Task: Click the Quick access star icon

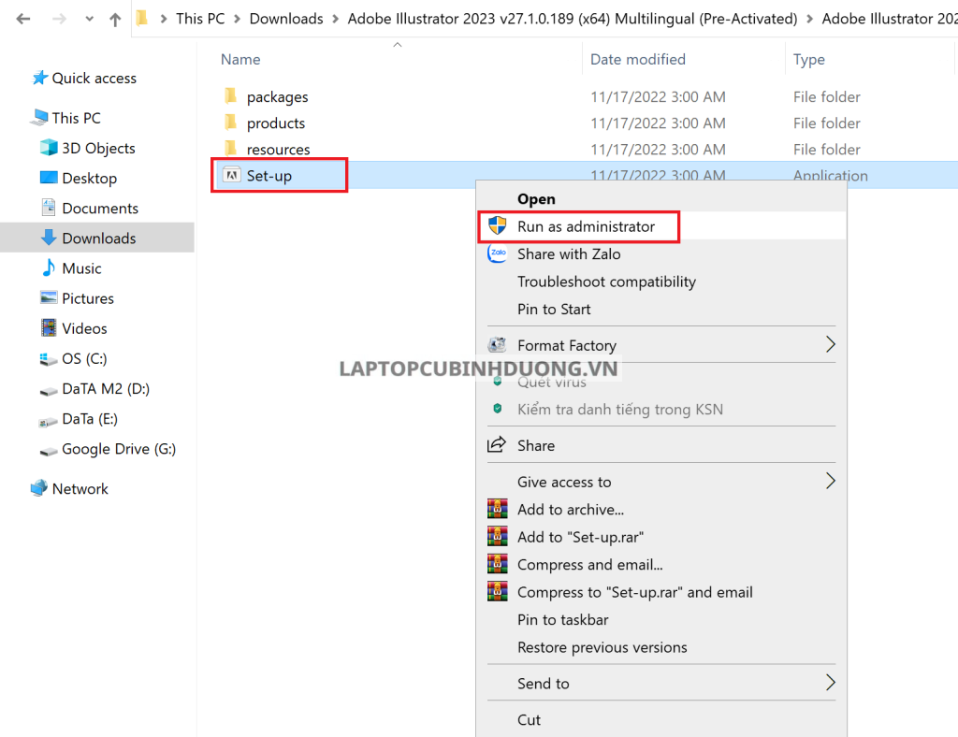Action: pos(40,78)
